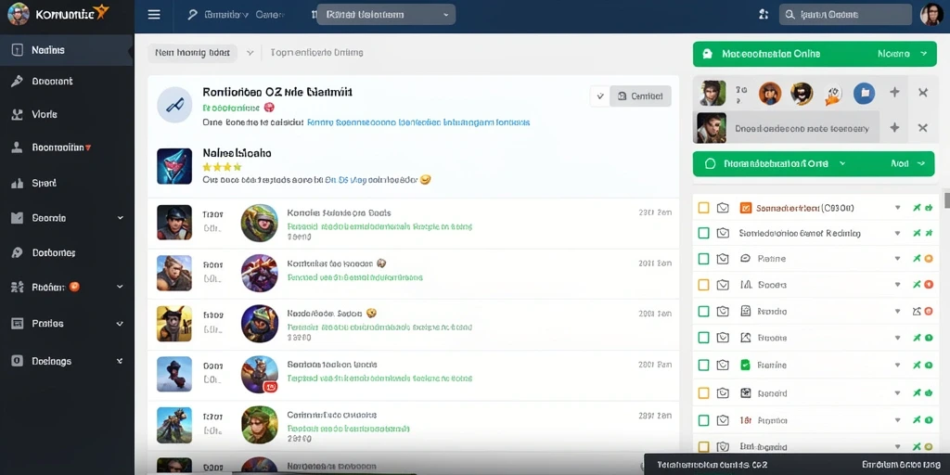Click the envelope icon in the Pratine row

[x=722, y=259]
